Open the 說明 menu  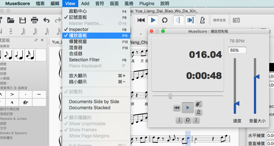164,4
